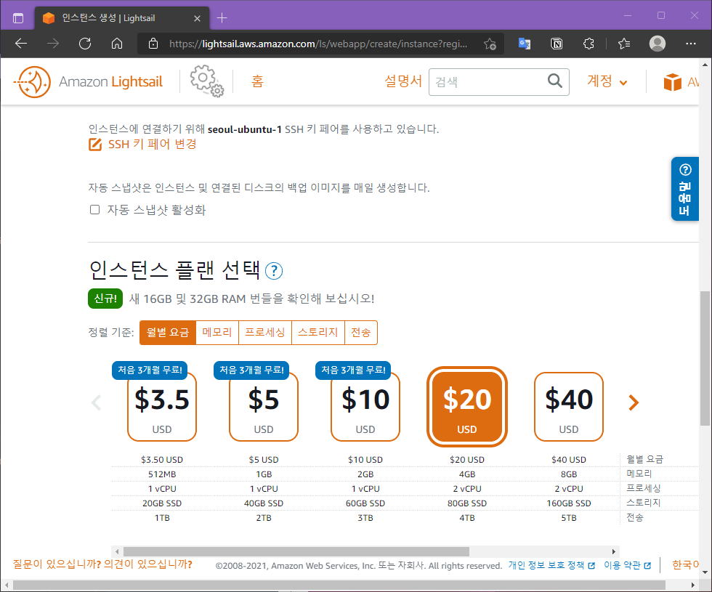Image resolution: width=712 pixels, height=592 pixels.
Task: Click the 80GB SSD storage value
Action: [467, 503]
